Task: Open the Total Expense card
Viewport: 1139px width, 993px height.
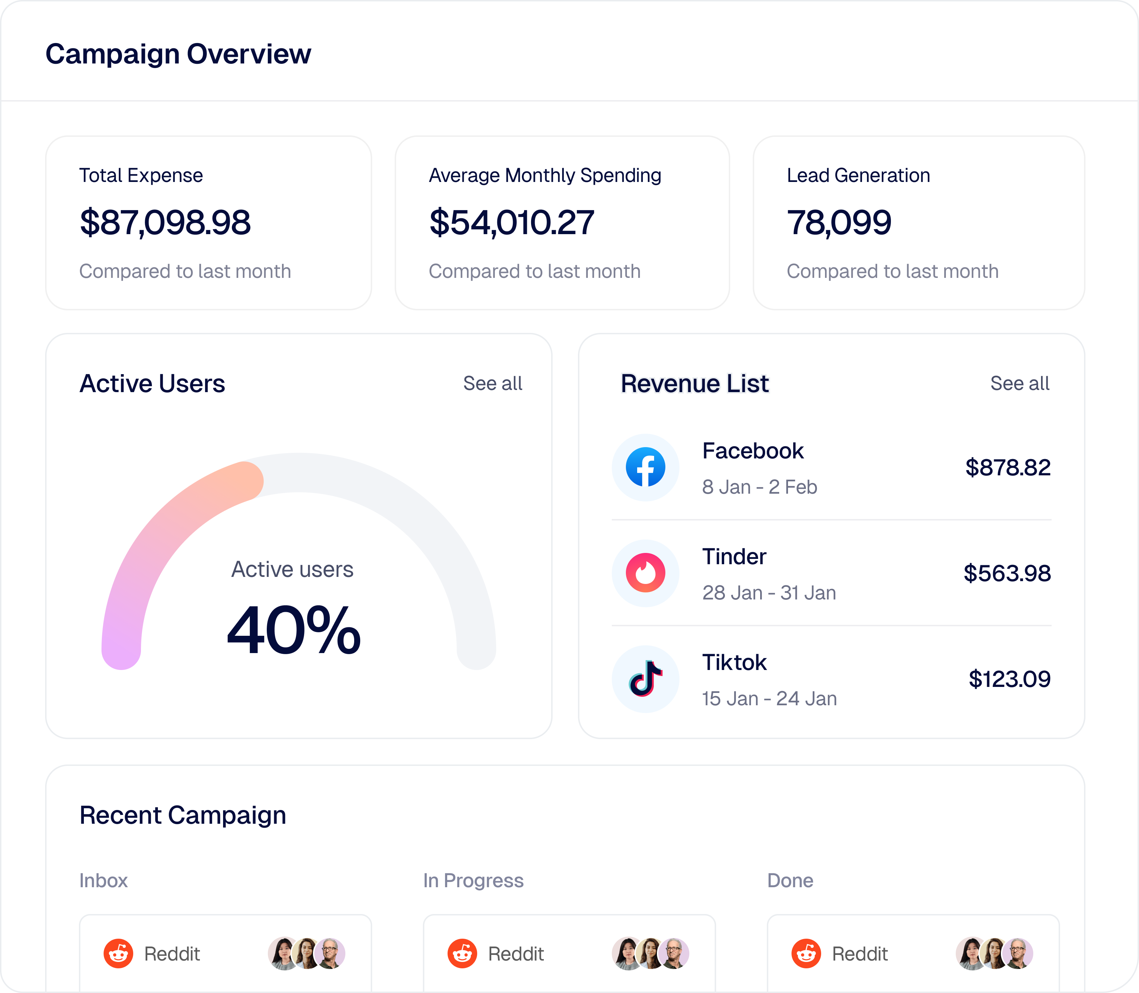Action: (208, 223)
